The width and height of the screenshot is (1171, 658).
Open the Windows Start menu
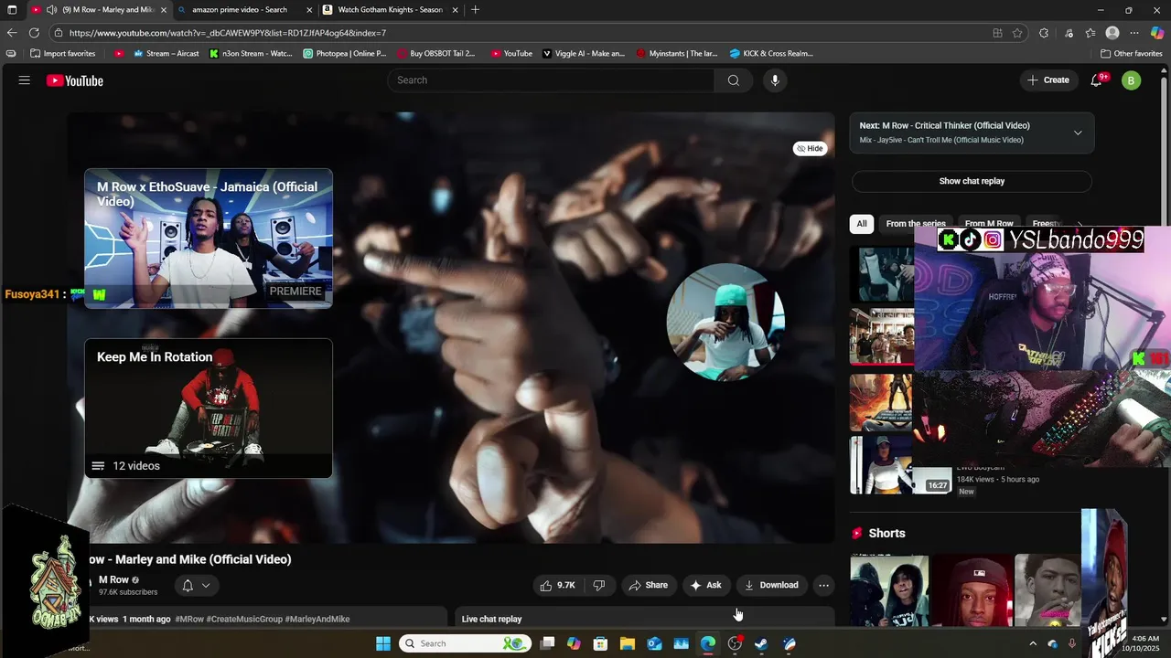click(383, 643)
